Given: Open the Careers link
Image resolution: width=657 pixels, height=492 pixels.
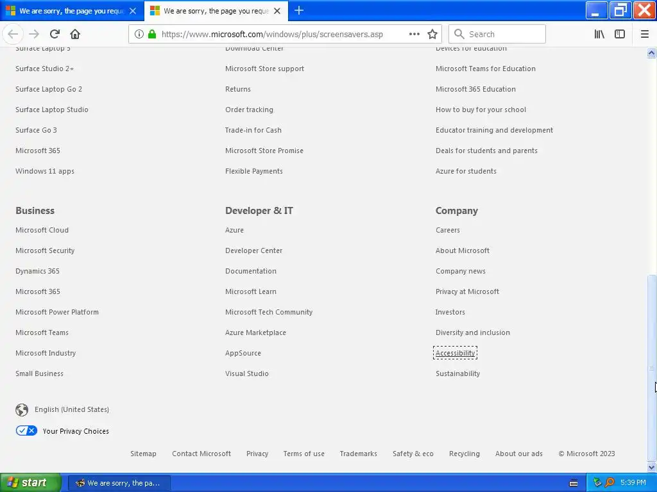Looking at the screenshot, I should pyautogui.click(x=447, y=230).
